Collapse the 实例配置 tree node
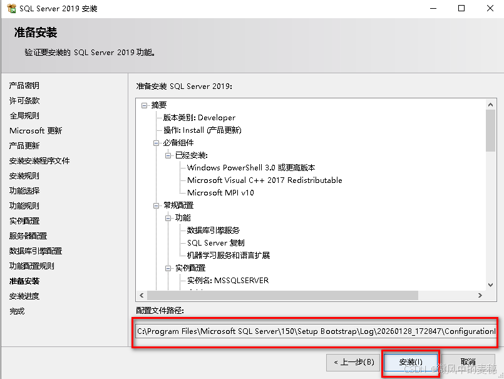This screenshot has height=379, width=504. pyautogui.click(x=168, y=268)
